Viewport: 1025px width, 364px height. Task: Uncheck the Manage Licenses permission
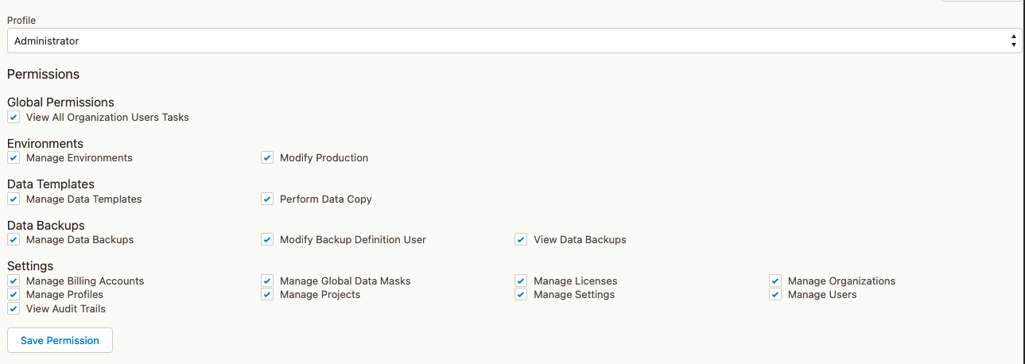(521, 281)
